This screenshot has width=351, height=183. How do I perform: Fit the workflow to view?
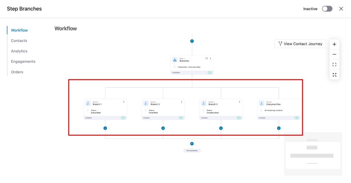(x=334, y=65)
